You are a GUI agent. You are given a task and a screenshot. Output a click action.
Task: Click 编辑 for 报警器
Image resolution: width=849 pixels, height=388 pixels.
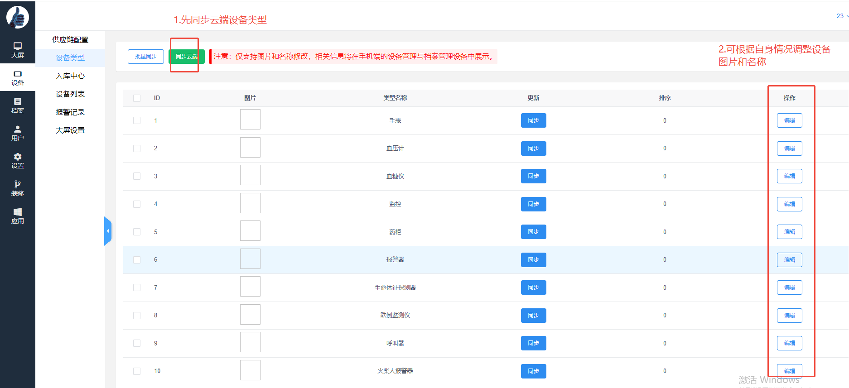coord(790,259)
